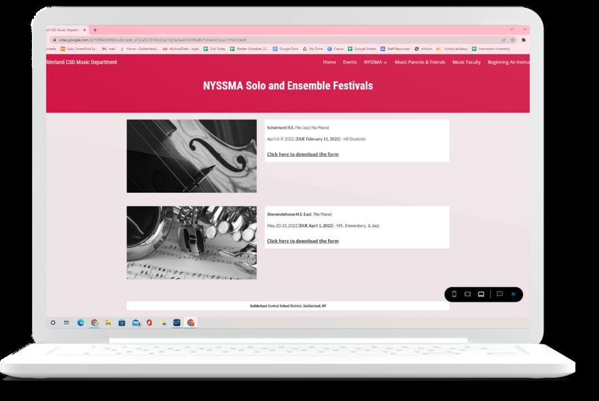The width and height of the screenshot is (599, 401).
Task: Open the Music Faculty page
Action: [467, 62]
